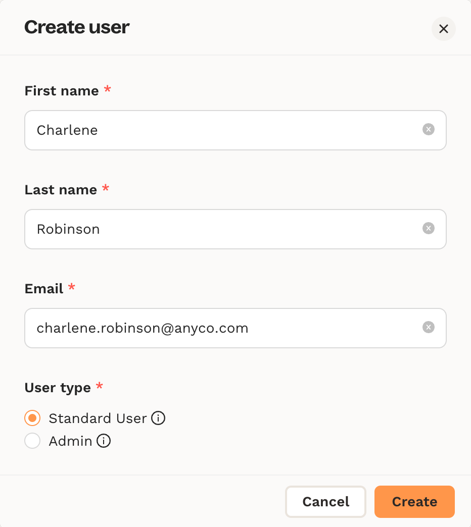Choose the Admin radio button circle
The height and width of the screenshot is (527, 471).
(x=32, y=441)
